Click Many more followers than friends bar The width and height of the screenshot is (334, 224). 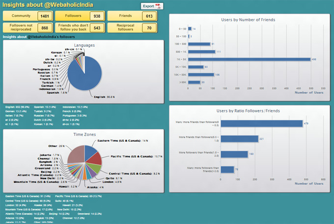coord(227,169)
